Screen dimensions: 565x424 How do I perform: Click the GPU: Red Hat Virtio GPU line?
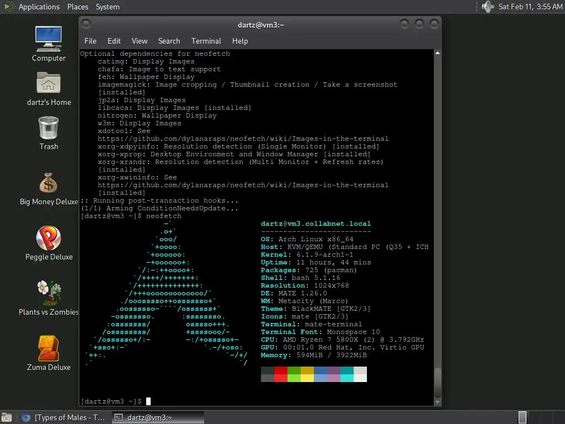342,347
